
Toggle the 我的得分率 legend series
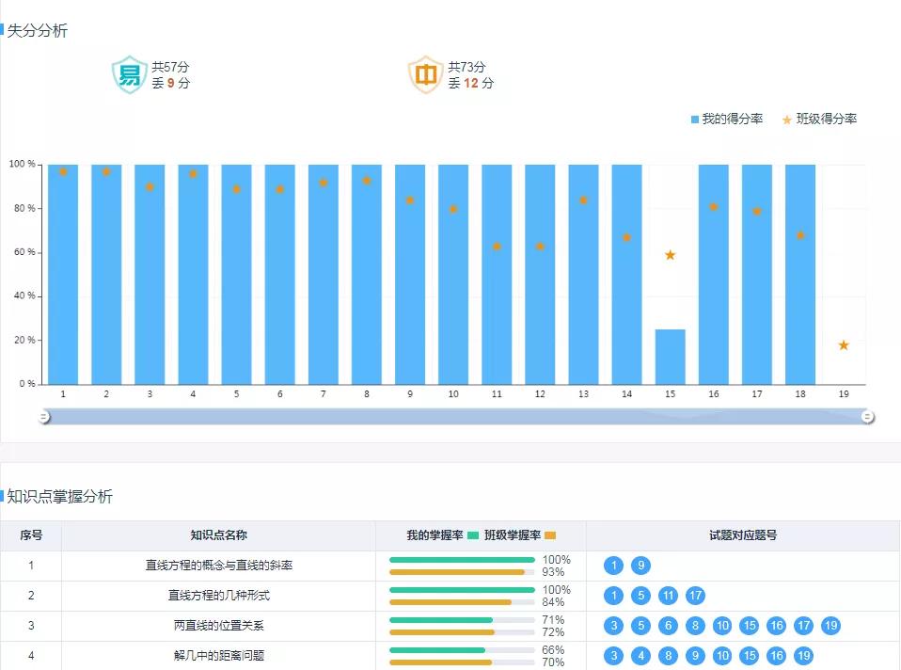pyautogui.click(x=726, y=120)
